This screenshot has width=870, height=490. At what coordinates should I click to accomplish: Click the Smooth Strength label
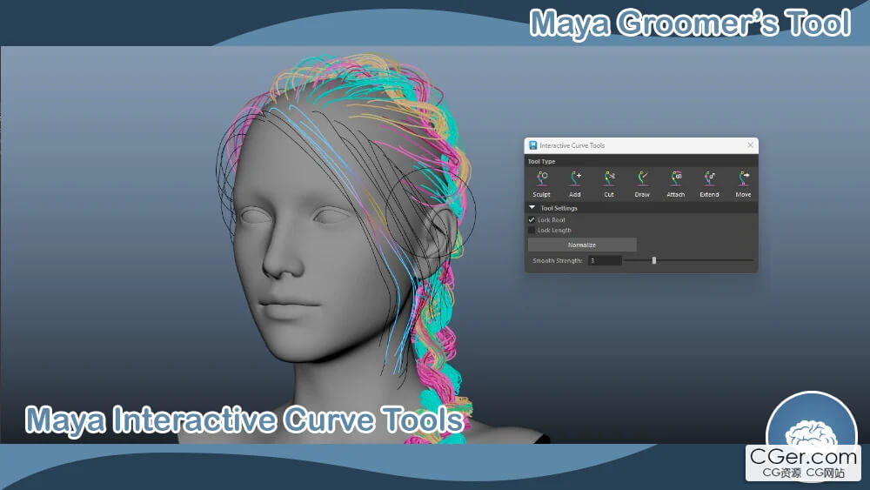point(558,261)
